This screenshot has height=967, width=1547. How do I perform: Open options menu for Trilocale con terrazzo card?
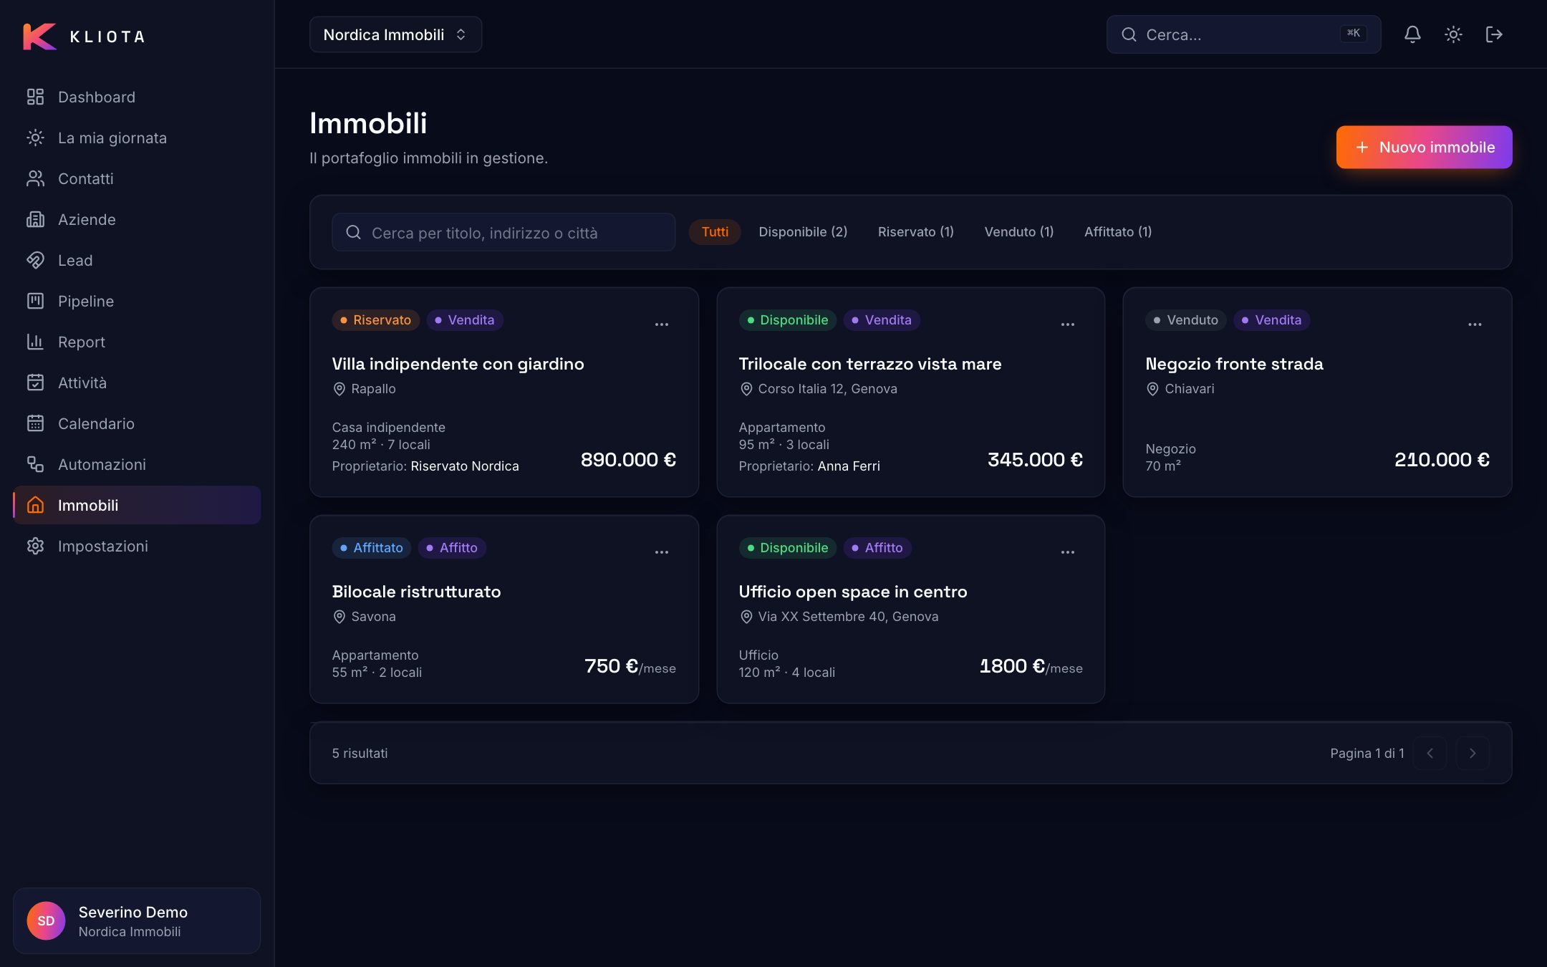point(1068,324)
